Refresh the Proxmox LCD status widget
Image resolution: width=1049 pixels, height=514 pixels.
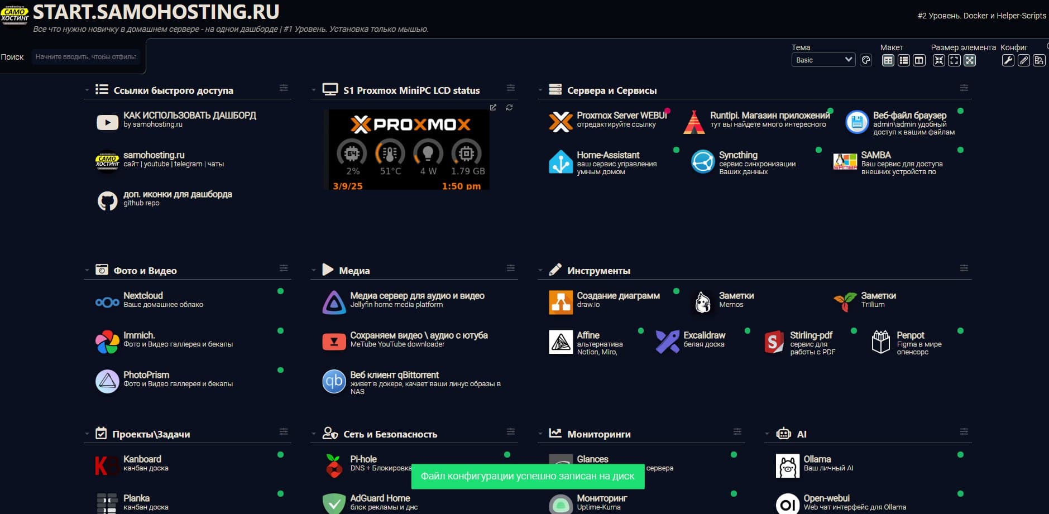(x=509, y=107)
